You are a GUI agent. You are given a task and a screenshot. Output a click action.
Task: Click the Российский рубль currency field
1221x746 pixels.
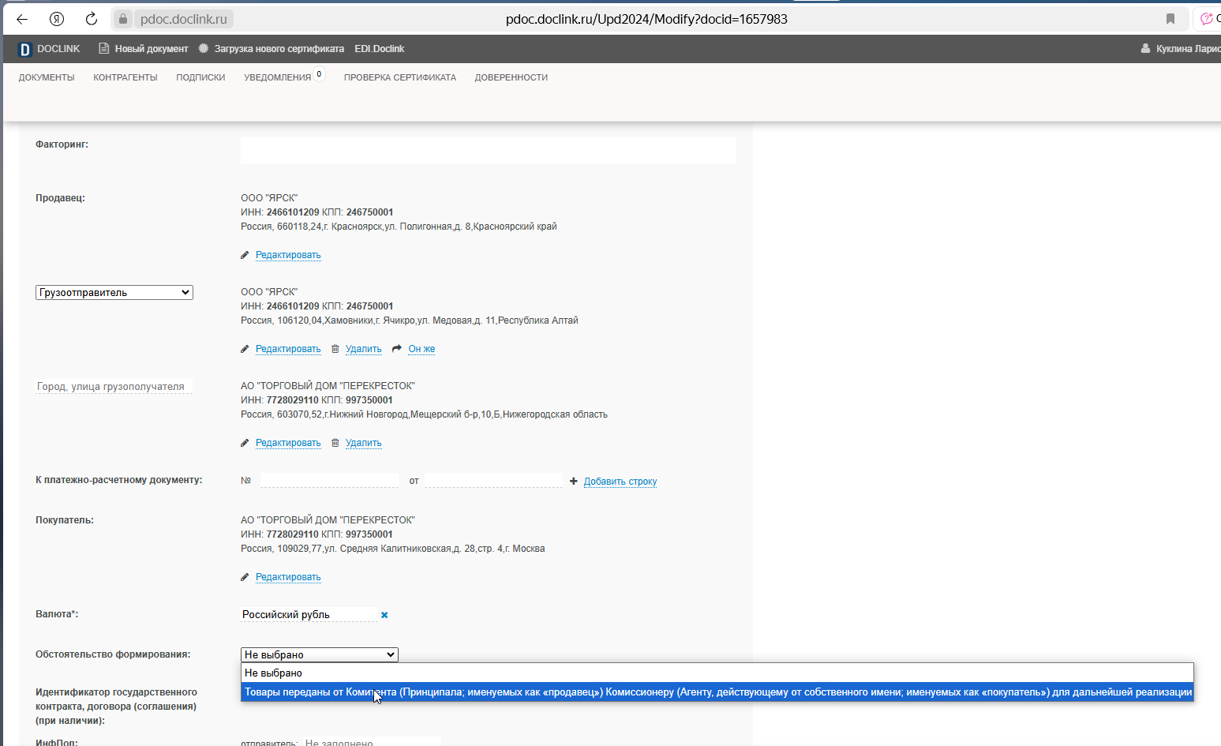point(309,615)
